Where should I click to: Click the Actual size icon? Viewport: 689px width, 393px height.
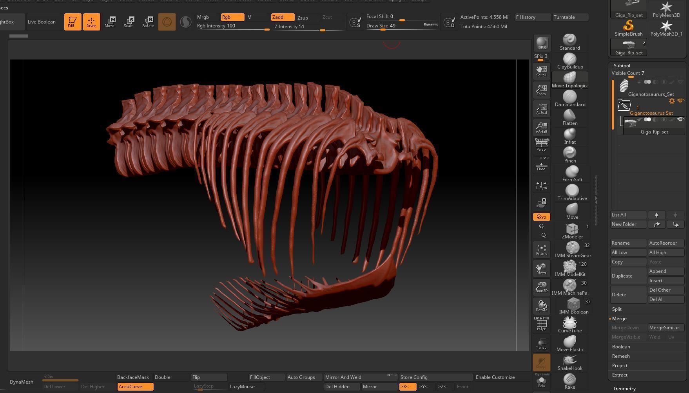click(541, 108)
